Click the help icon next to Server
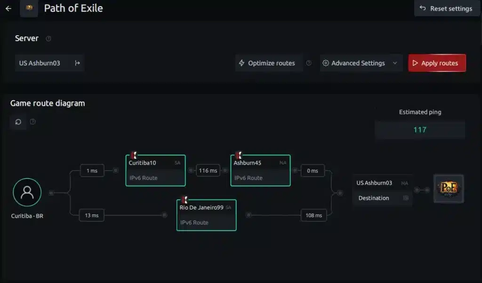Screen dimensions: 482x283 tap(48, 39)
